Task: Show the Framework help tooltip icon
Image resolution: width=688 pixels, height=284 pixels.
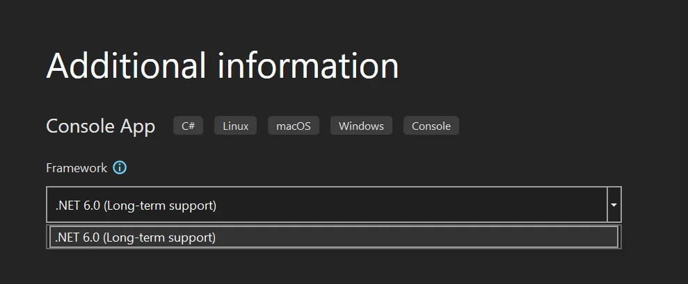Action: [x=120, y=168]
